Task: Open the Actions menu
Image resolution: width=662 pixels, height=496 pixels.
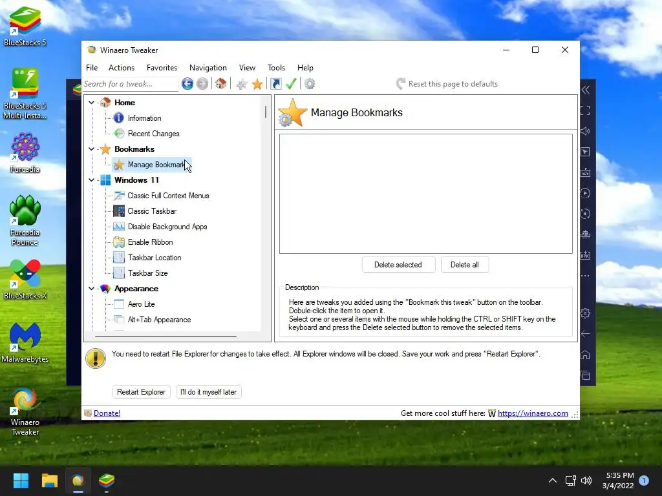Action: click(x=122, y=67)
